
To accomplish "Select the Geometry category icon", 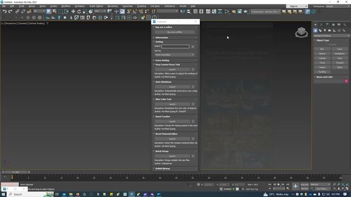I will [315, 31].
